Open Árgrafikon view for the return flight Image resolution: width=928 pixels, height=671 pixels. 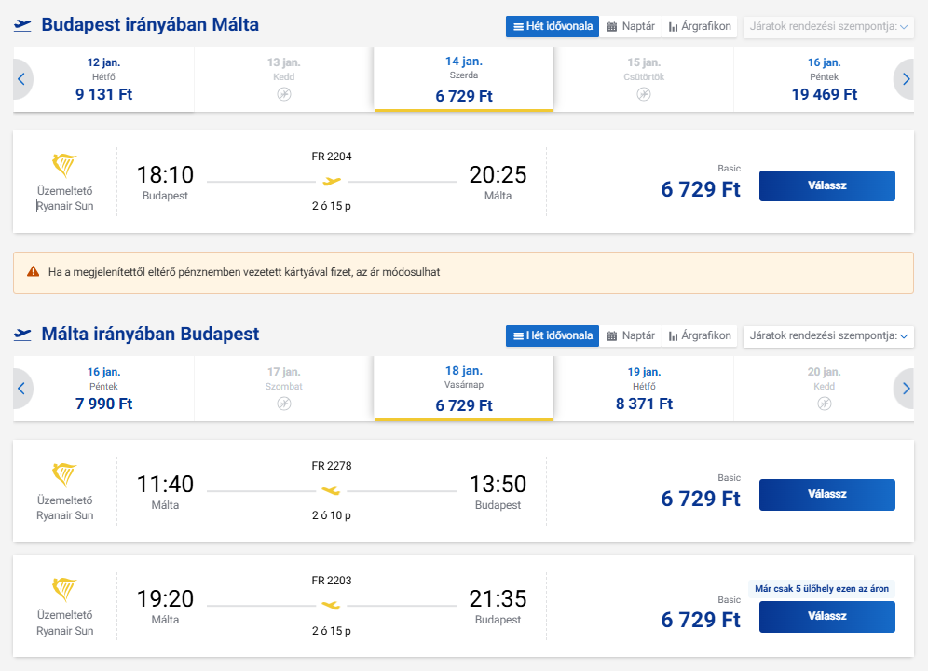click(702, 335)
